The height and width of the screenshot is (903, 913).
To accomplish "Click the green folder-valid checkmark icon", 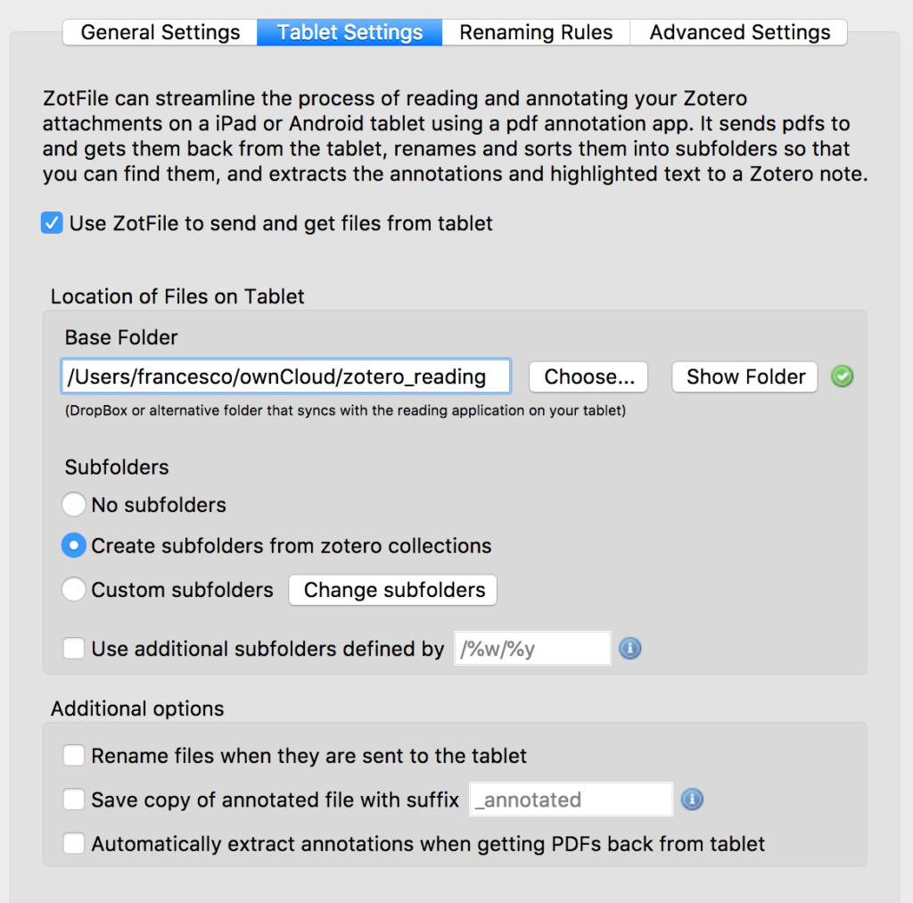I will point(842,377).
